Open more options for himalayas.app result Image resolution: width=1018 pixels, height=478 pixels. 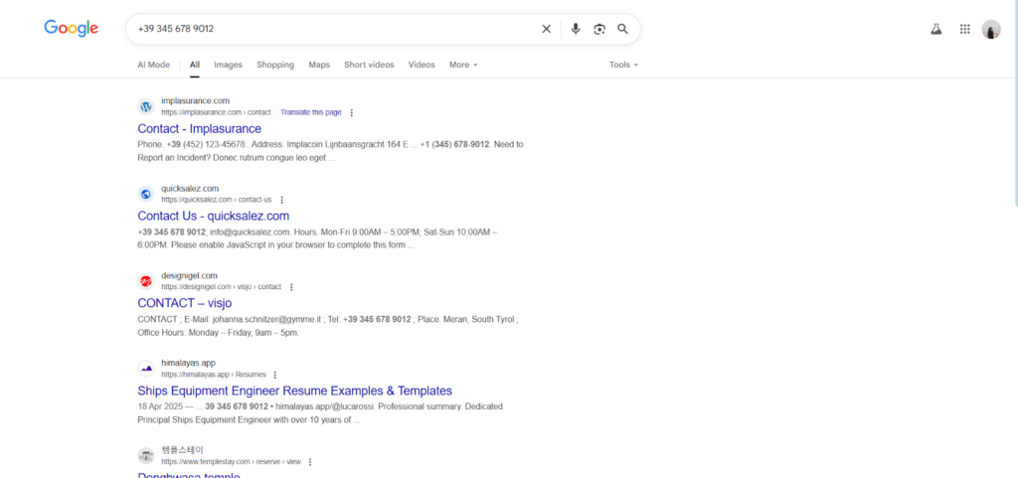pyautogui.click(x=275, y=375)
